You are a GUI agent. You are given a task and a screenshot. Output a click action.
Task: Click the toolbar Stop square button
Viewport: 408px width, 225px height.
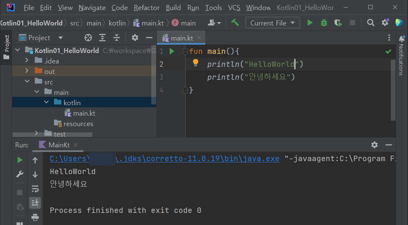(352, 23)
